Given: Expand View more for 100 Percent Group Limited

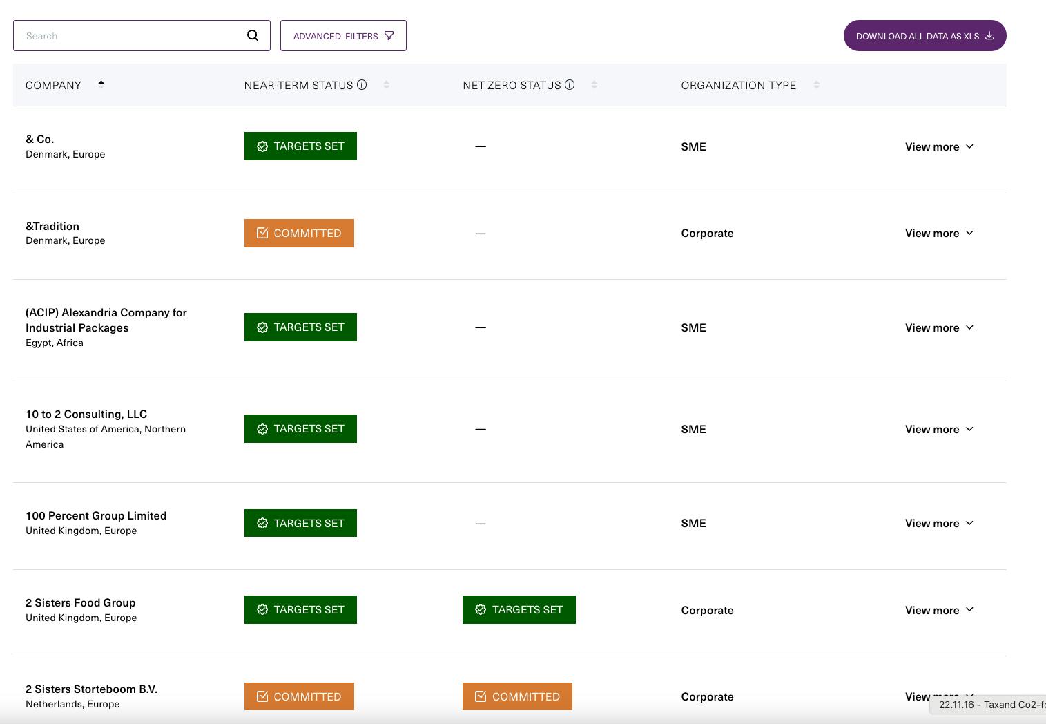Looking at the screenshot, I should 939,523.
